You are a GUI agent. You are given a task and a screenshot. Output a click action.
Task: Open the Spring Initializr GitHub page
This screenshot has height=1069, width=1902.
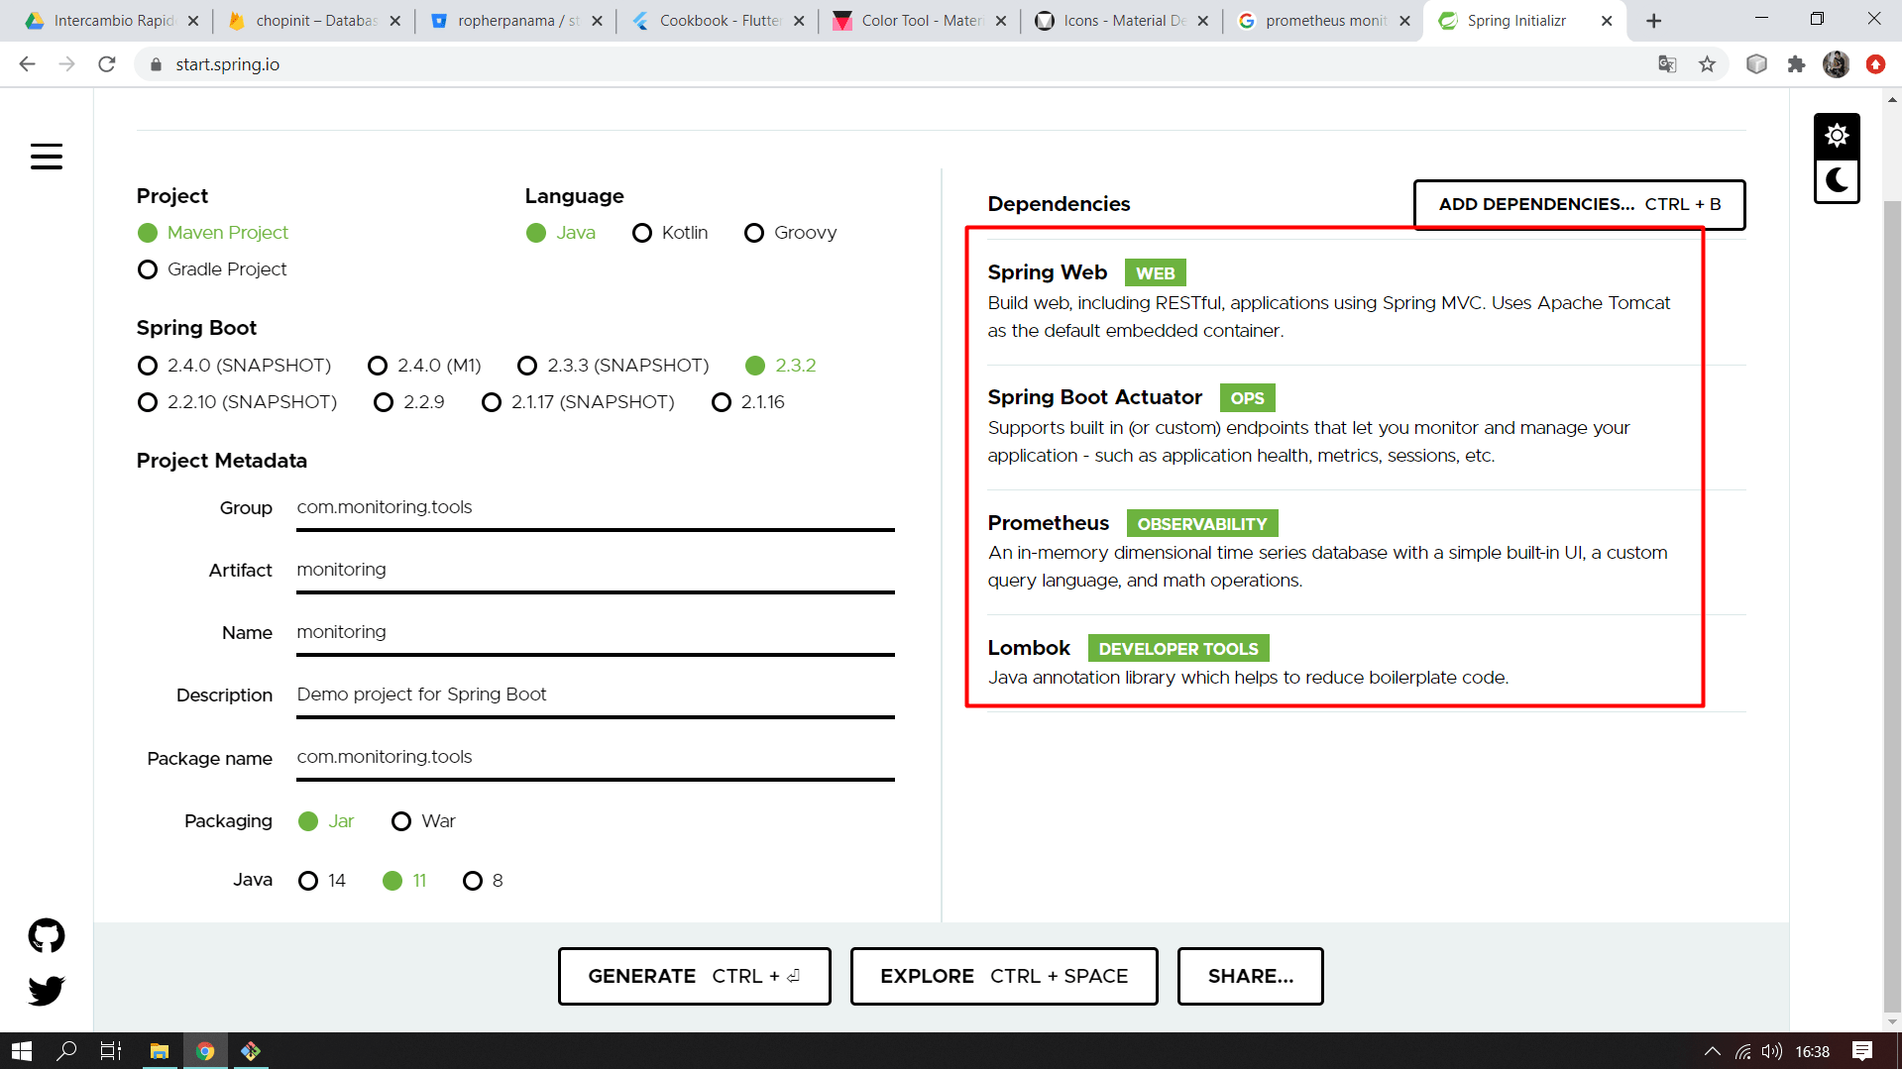[46, 935]
